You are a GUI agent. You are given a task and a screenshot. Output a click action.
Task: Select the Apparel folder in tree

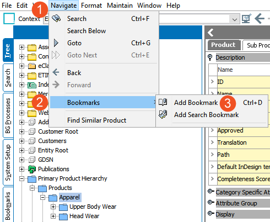click(x=69, y=197)
